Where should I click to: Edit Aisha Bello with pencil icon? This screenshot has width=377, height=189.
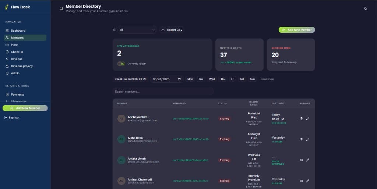coord(308,139)
